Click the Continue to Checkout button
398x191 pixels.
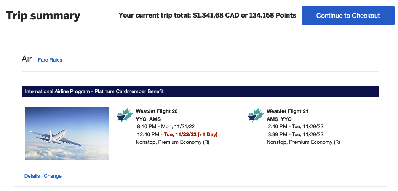348,16
